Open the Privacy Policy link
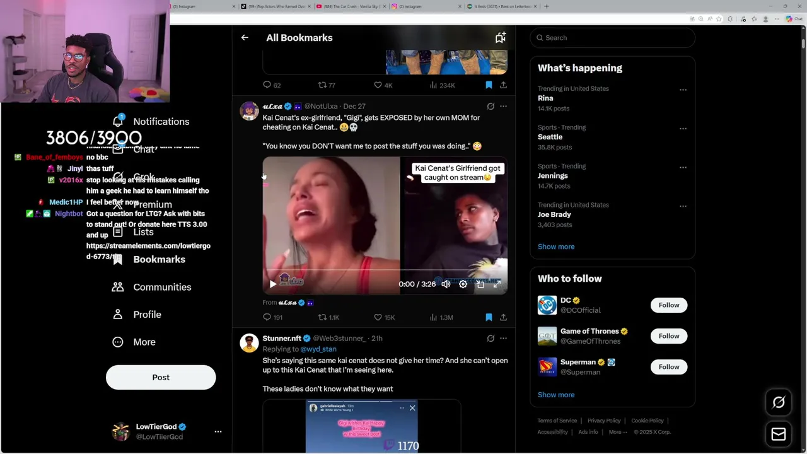The image size is (807, 454). pos(604,421)
